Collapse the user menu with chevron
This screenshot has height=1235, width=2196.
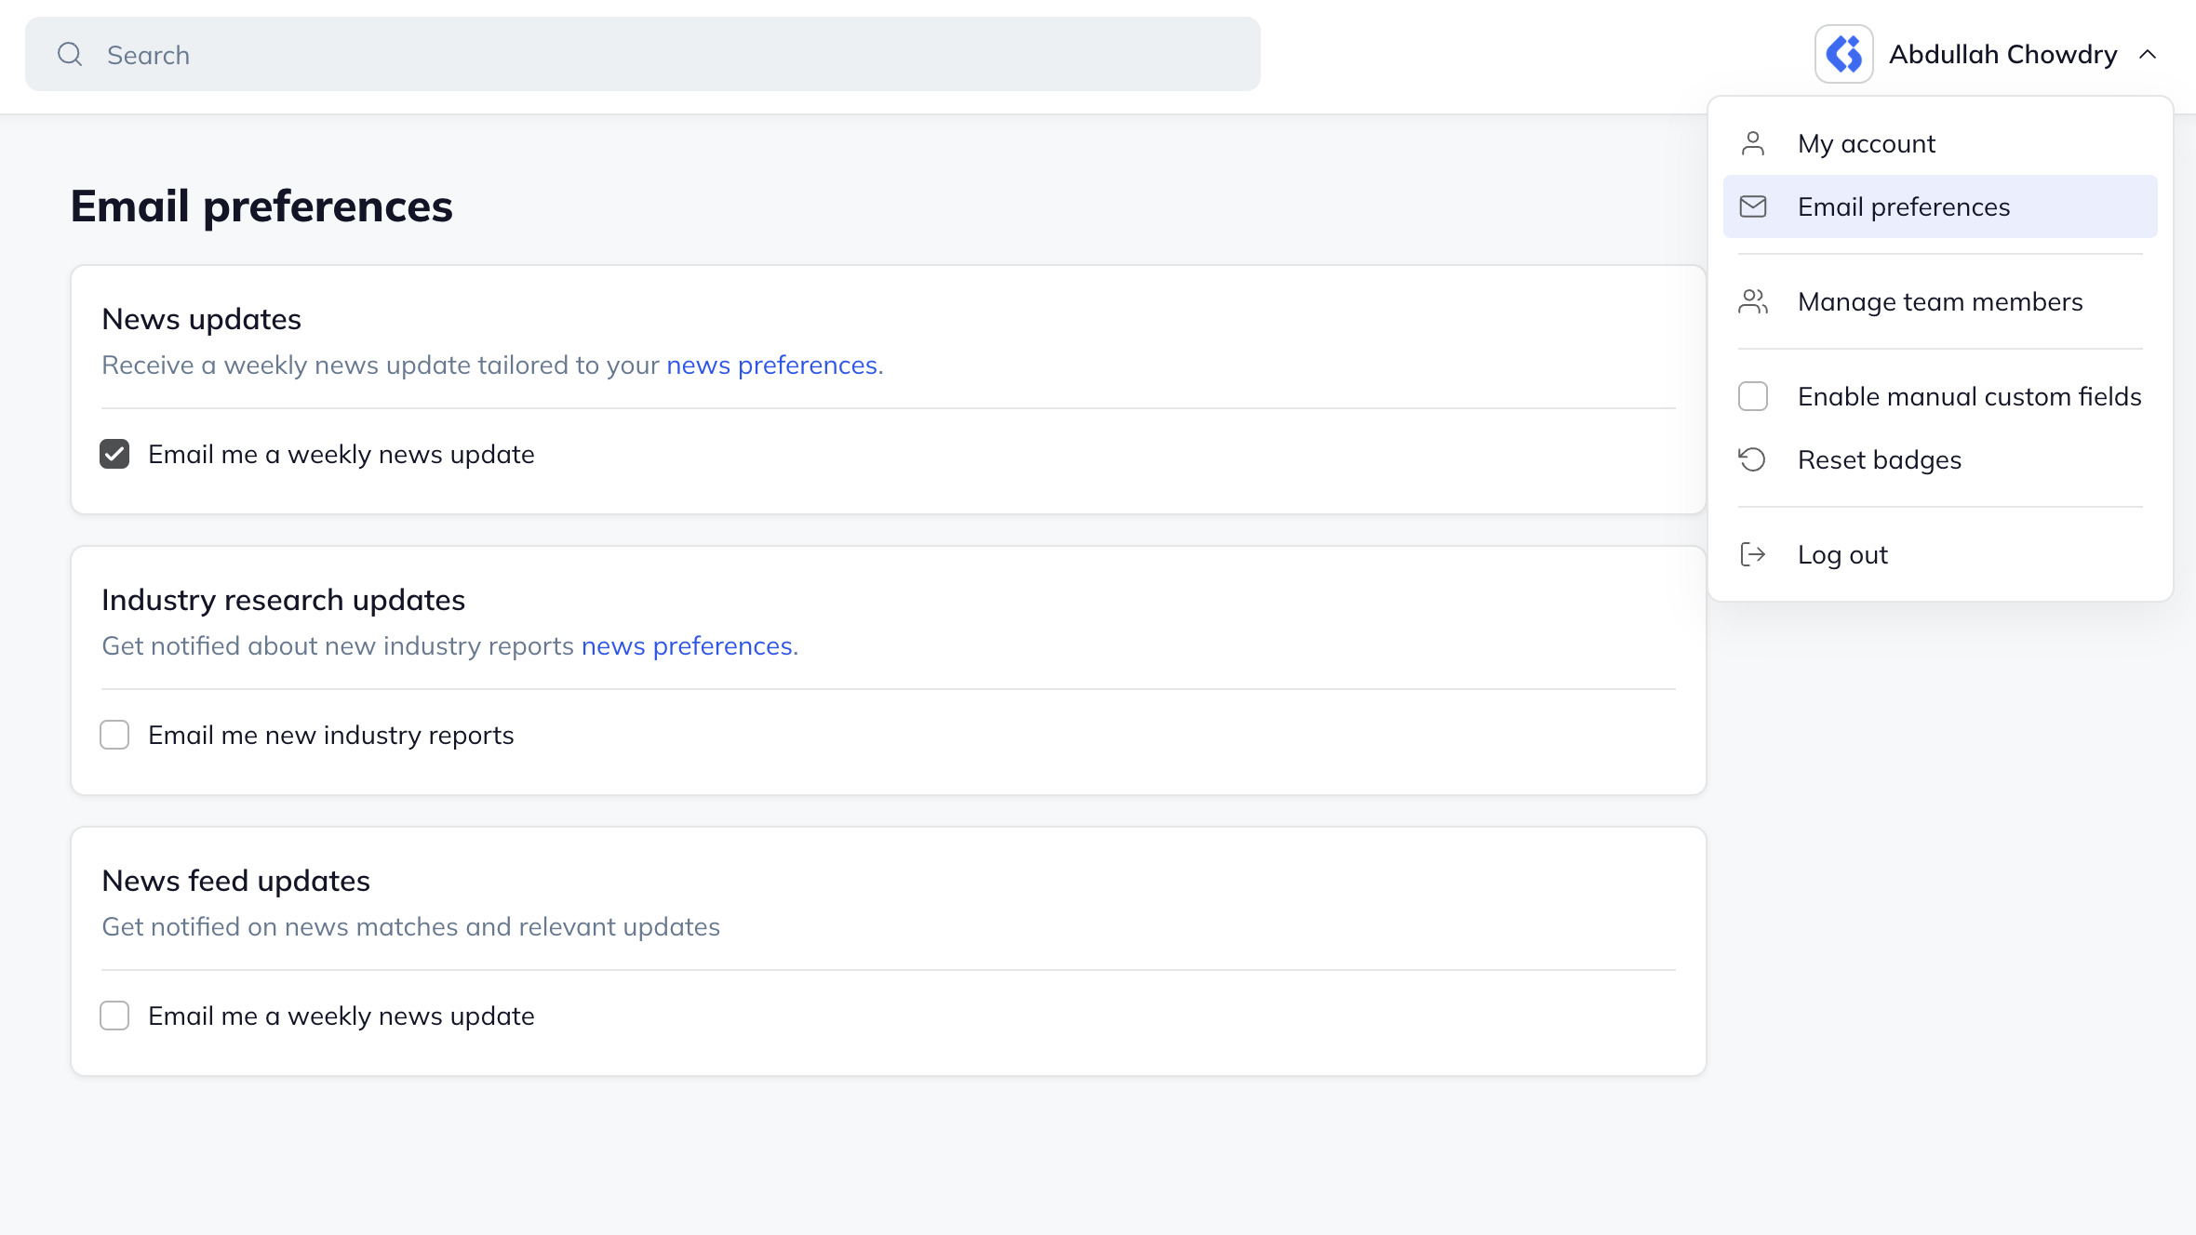[2148, 55]
